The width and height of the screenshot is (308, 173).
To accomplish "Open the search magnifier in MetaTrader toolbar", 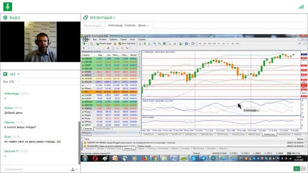I will point(300,44).
